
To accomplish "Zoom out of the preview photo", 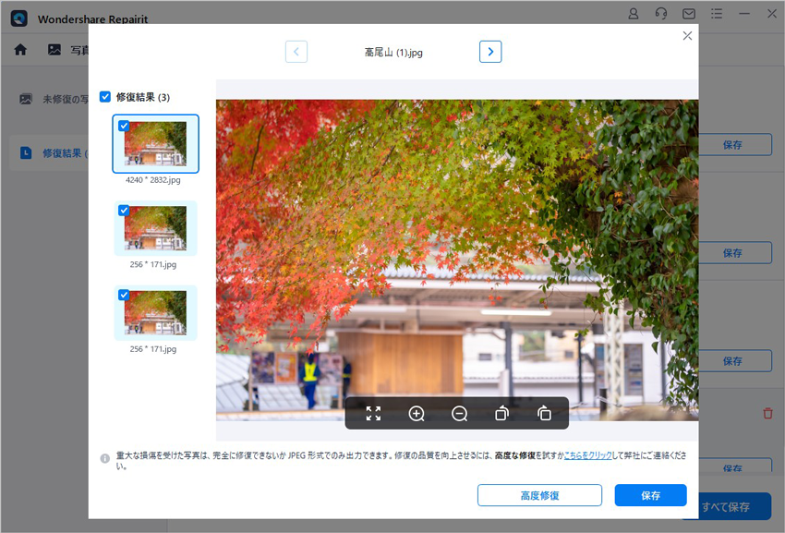I will 459,414.
